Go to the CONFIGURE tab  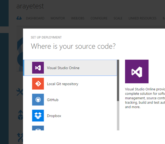click(99, 18)
